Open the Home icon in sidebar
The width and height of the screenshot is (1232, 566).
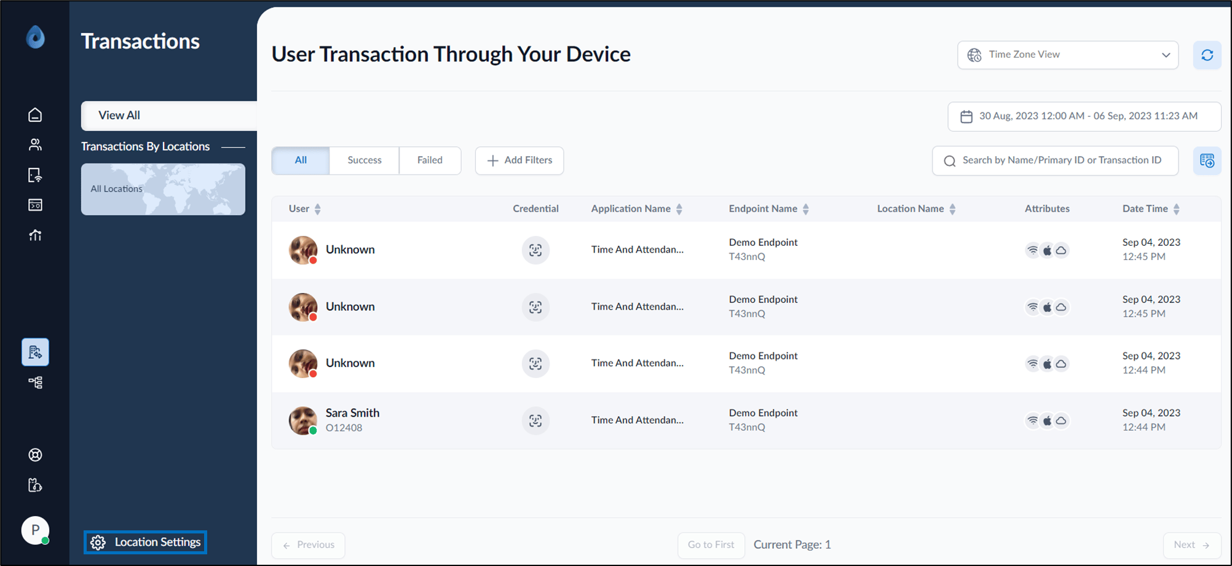35,115
